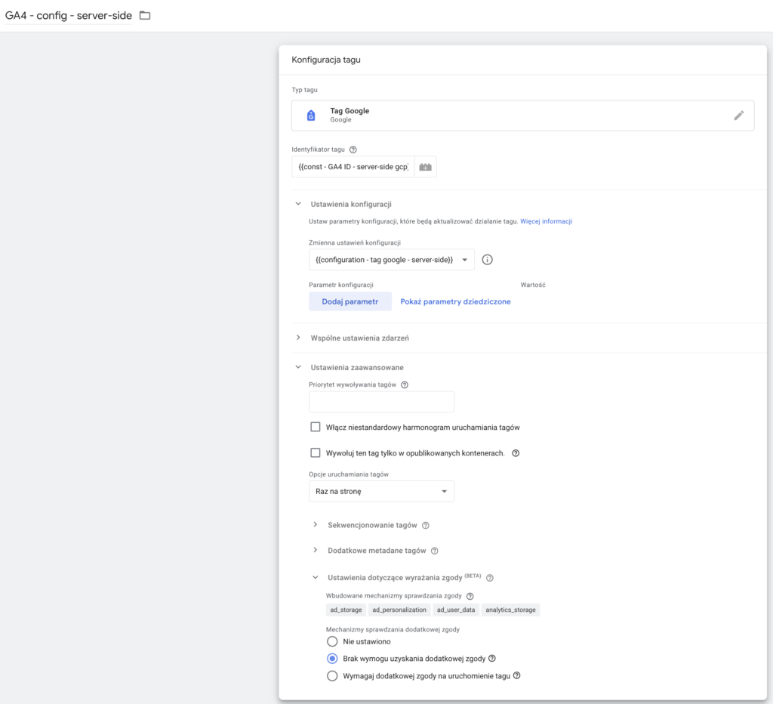Click the folder icon beside the tag name
Viewport: 773px width, 704px height.
tap(145, 15)
